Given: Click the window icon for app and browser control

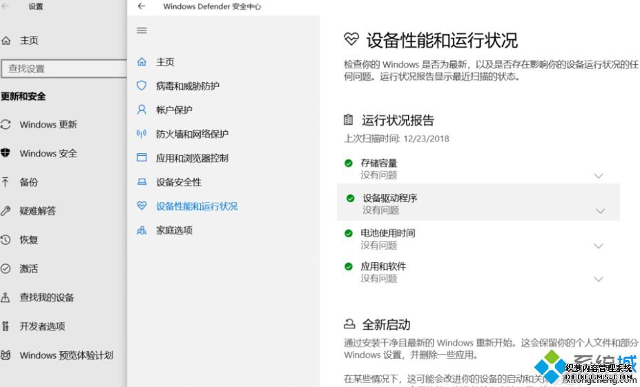Looking at the screenshot, I should click(x=142, y=158).
